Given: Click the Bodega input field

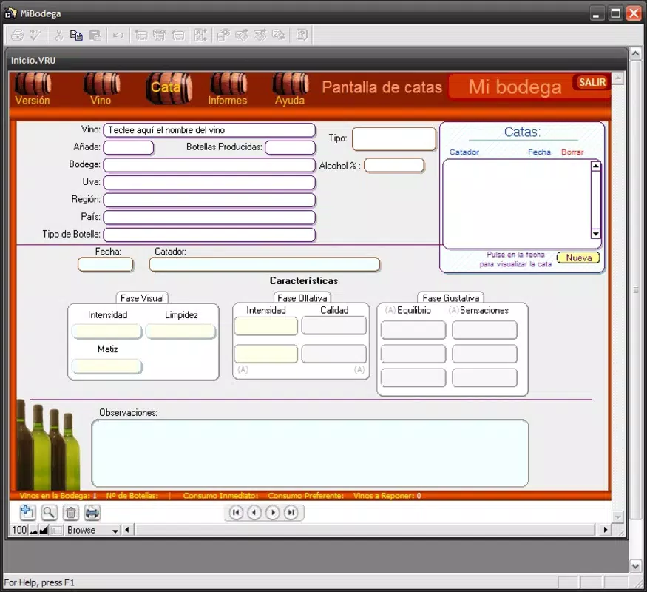Looking at the screenshot, I should coord(209,165).
